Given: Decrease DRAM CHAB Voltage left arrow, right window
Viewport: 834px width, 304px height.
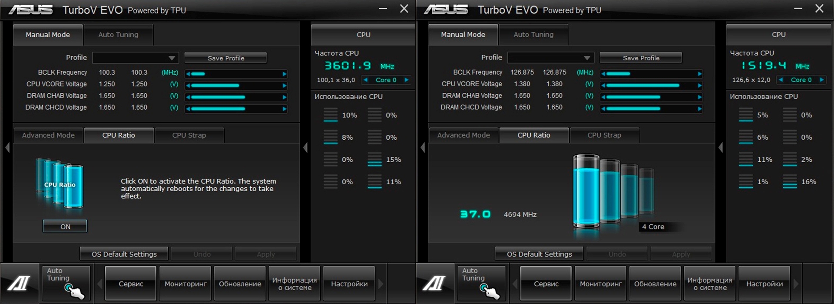Looking at the screenshot, I should [603, 97].
